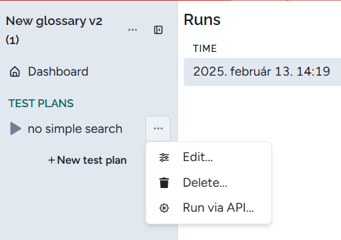Image resolution: width=341 pixels, height=240 pixels.
Task: Click the Runs page heading
Action: pyautogui.click(x=202, y=20)
